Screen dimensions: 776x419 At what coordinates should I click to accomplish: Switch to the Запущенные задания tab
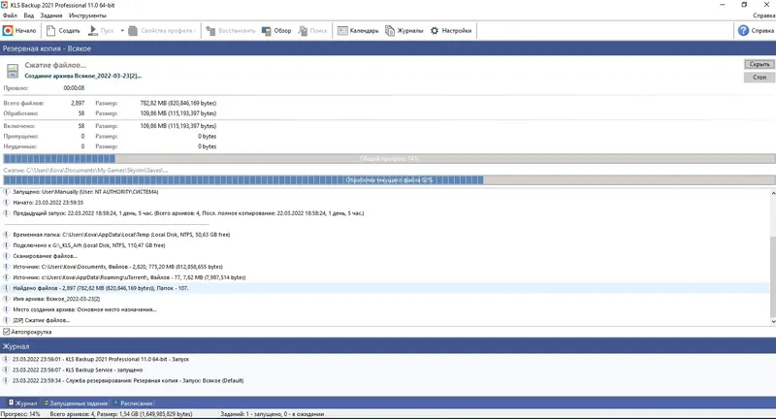point(76,403)
